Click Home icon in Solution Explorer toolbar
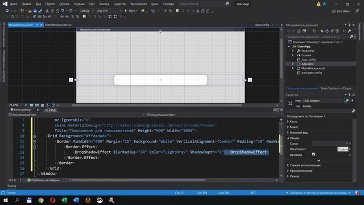 pyautogui.click(x=299, y=31)
